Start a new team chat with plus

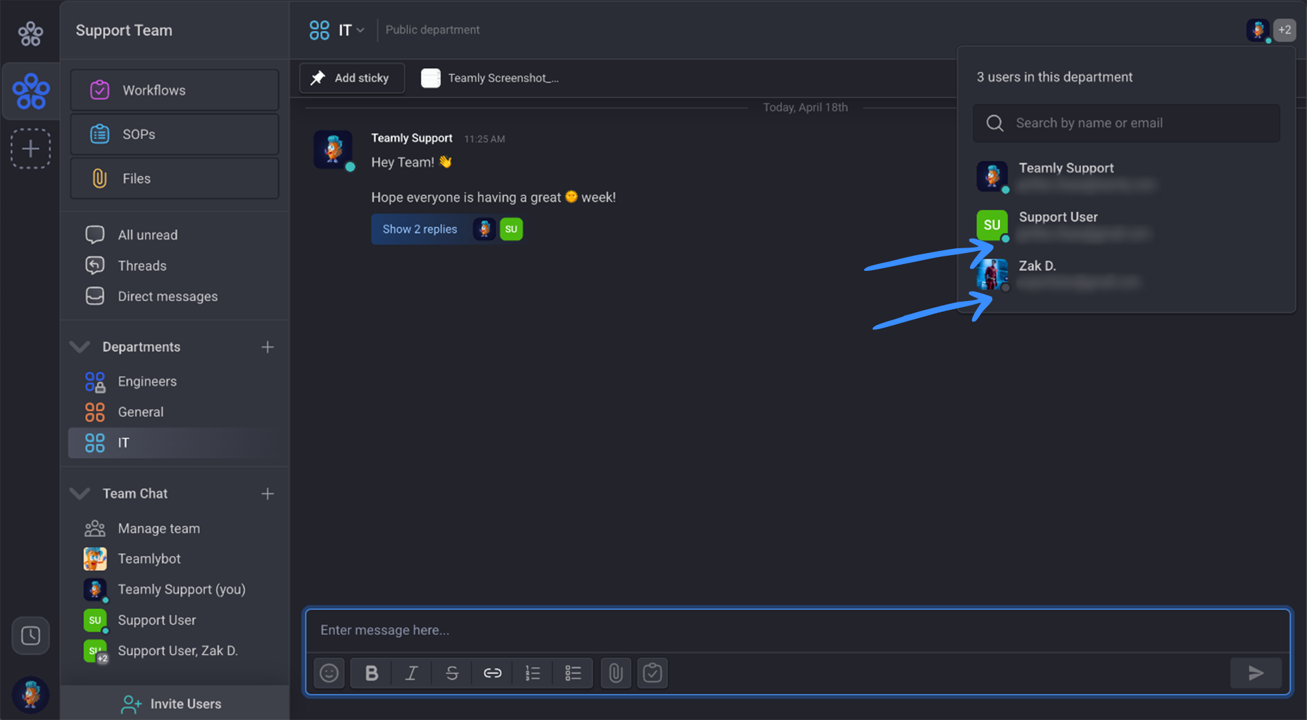tap(268, 494)
